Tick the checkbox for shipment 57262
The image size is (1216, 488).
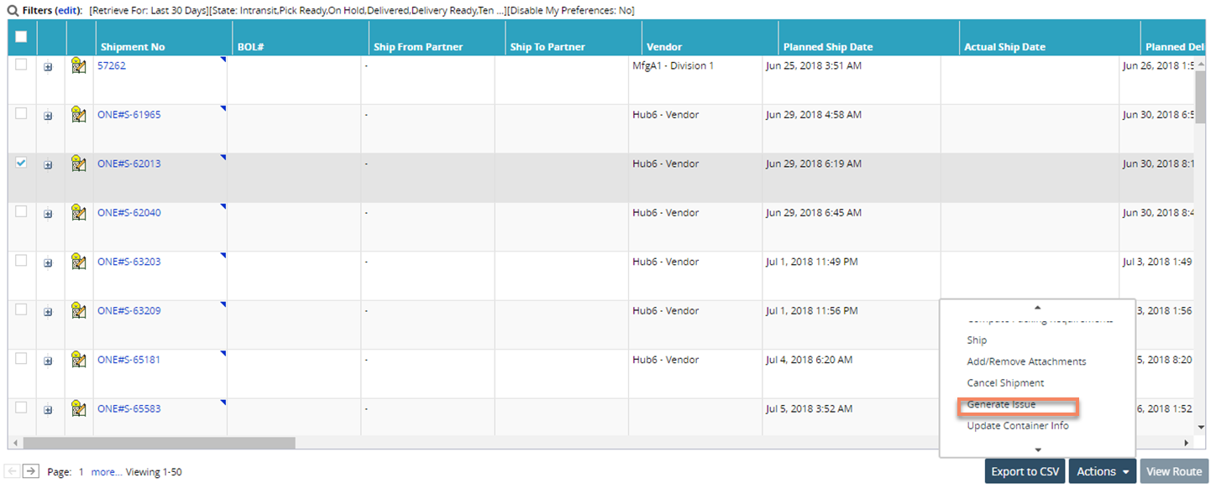21,65
